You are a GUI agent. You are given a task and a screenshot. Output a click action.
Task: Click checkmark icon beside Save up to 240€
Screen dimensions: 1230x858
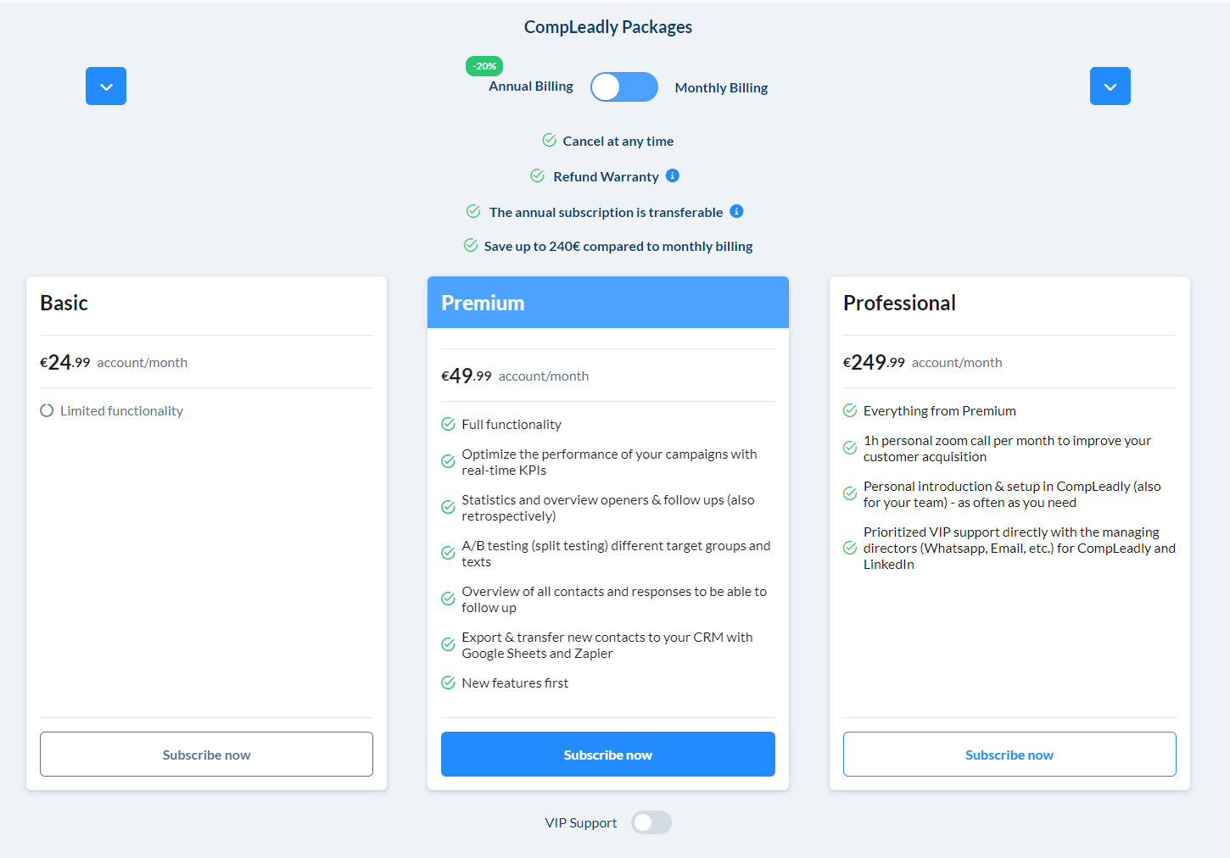click(471, 245)
